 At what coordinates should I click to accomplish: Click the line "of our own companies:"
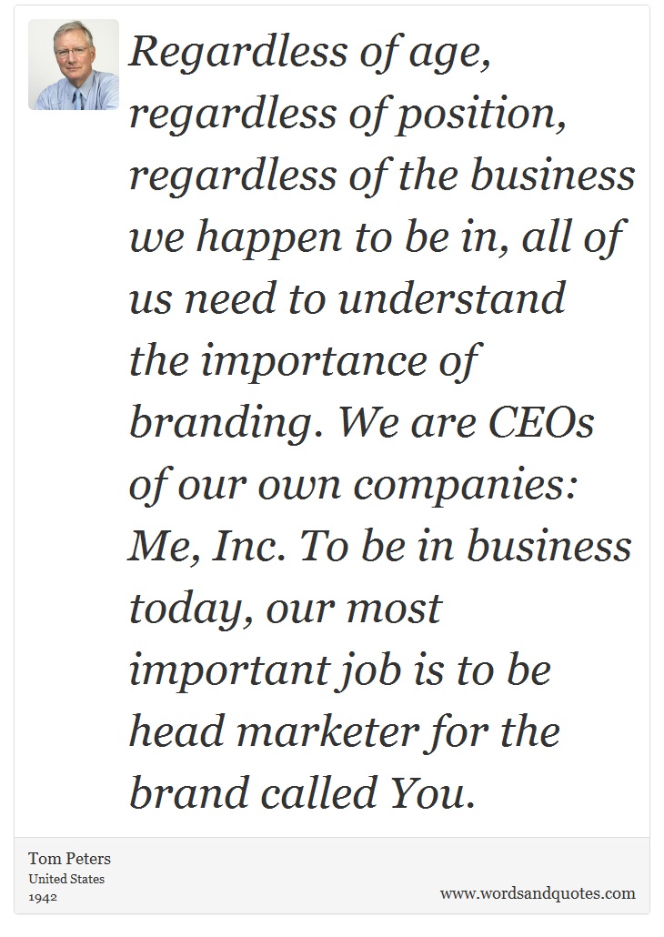[x=353, y=487]
